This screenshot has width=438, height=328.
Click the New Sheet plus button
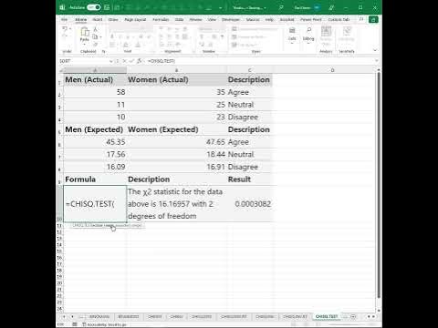(353, 316)
